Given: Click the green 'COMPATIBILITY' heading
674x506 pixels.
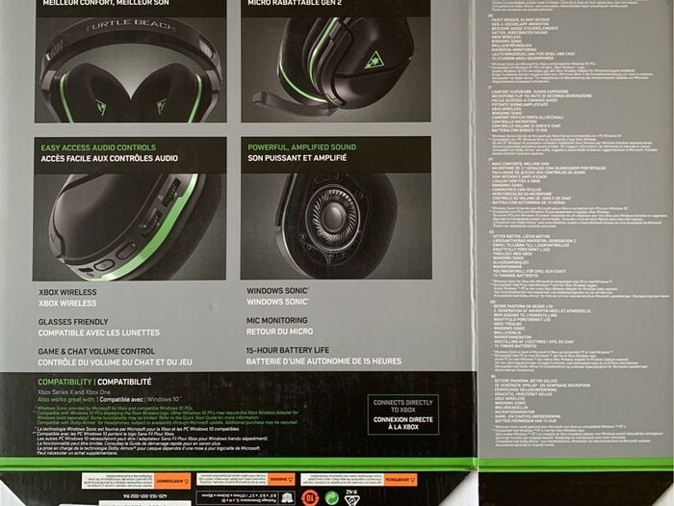Looking at the screenshot, I should click(x=65, y=382).
